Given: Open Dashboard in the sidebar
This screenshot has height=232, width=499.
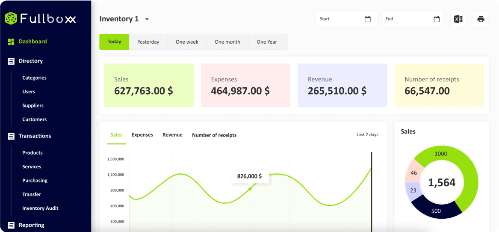Looking at the screenshot, I should (33, 42).
